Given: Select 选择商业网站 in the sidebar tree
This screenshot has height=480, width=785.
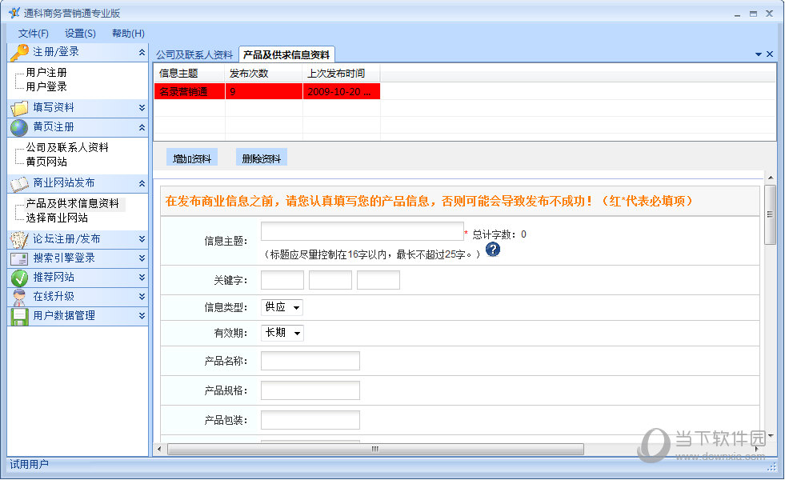Looking at the screenshot, I should 57,218.
